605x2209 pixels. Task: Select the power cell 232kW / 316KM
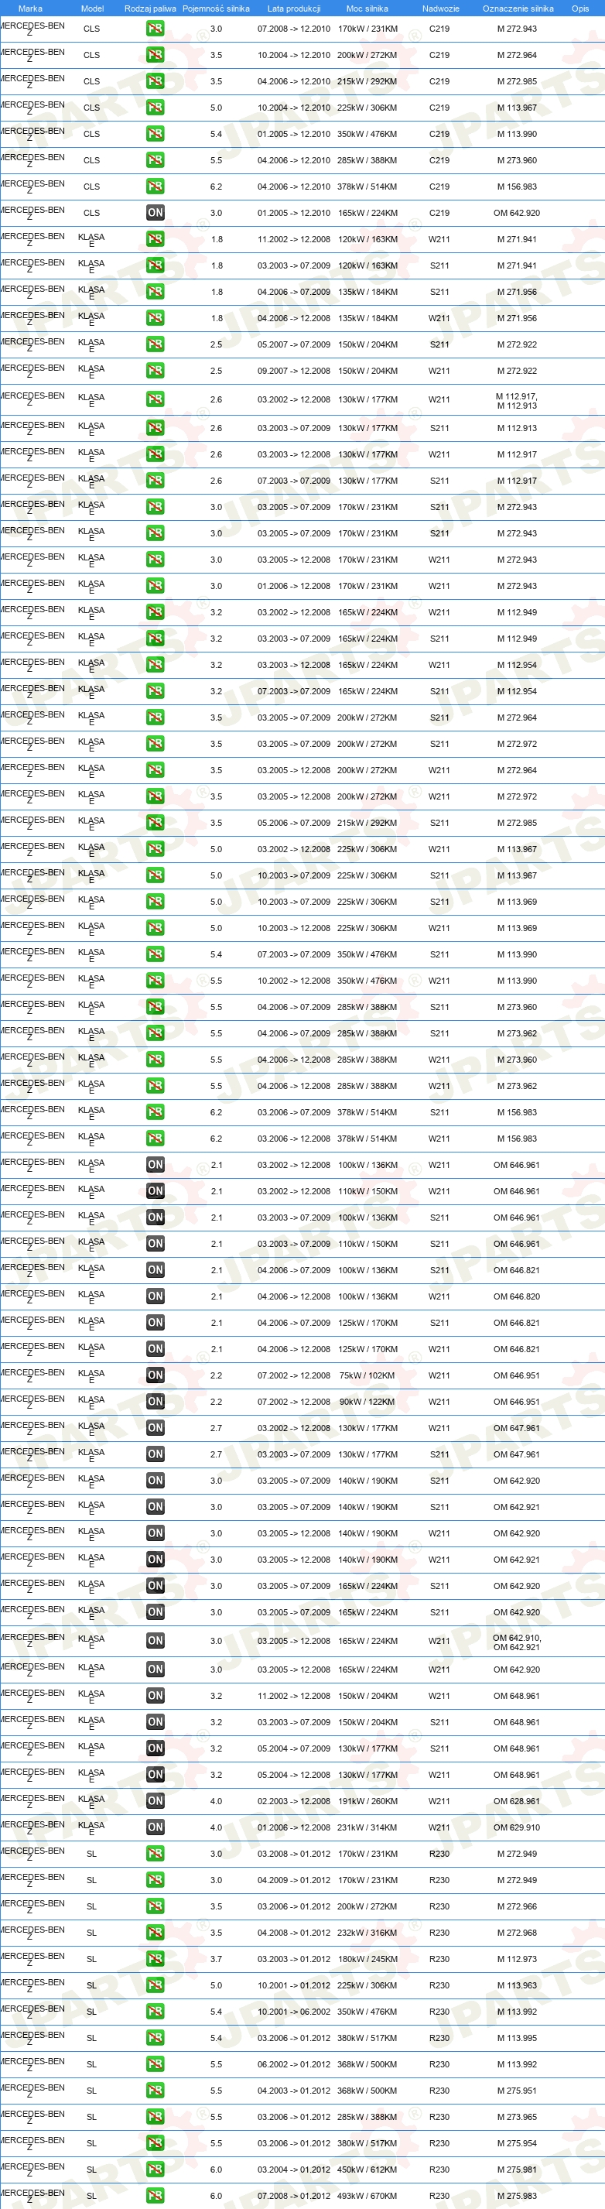pos(367,1933)
